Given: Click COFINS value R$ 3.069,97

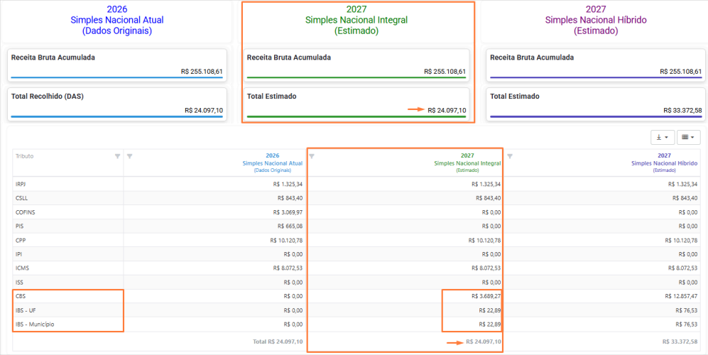Looking at the screenshot, I should [288, 212].
